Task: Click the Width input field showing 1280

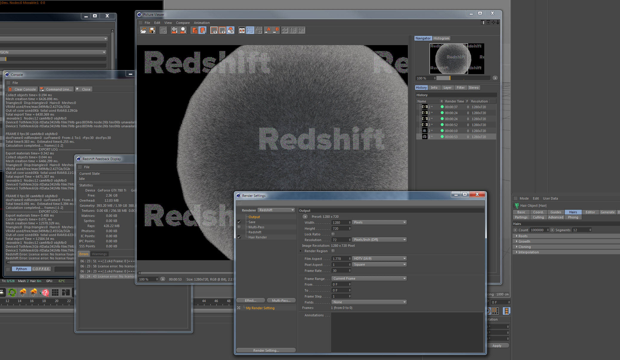Action: pos(339,223)
